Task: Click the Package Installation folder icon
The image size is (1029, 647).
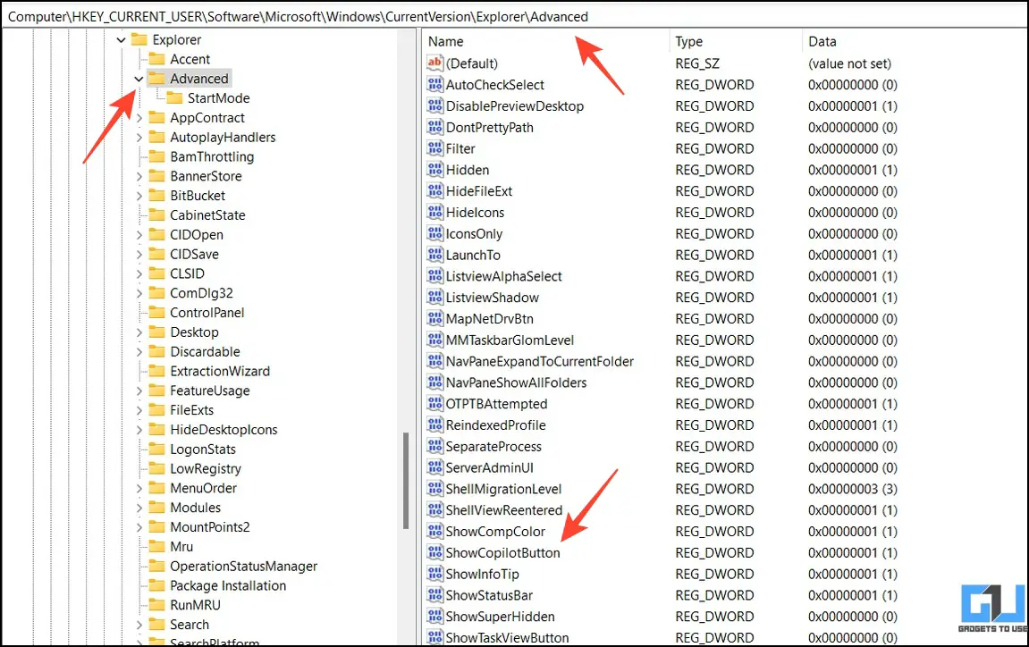Action: click(156, 585)
